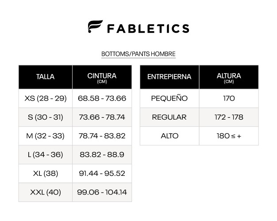Select the CINTURA (CM) column header
Image resolution: width=277 pixels, height=221 pixels.
coord(102,77)
